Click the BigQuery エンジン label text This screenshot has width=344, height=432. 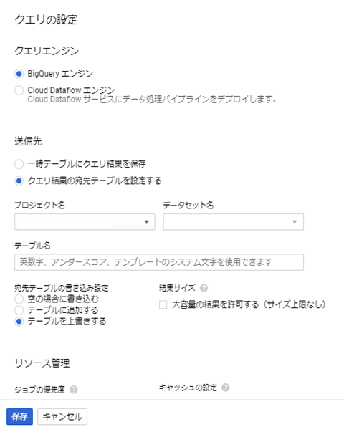(x=60, y=74)
